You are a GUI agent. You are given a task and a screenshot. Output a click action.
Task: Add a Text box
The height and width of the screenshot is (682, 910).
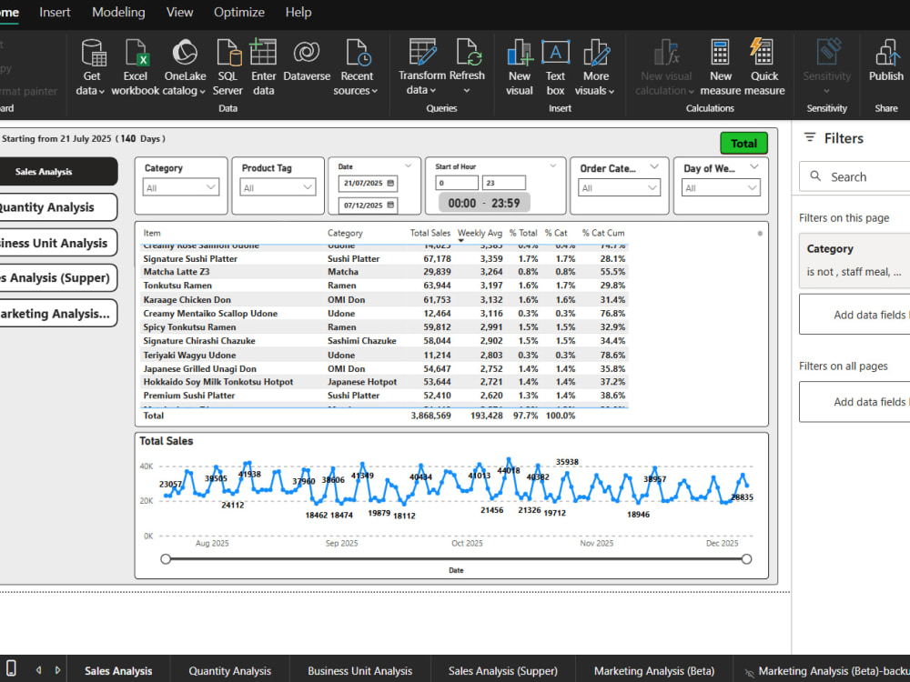tap(555, 67)
